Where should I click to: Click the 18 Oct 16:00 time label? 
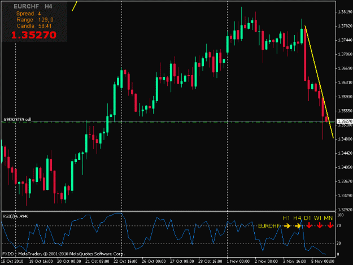[x=41, y=262]
